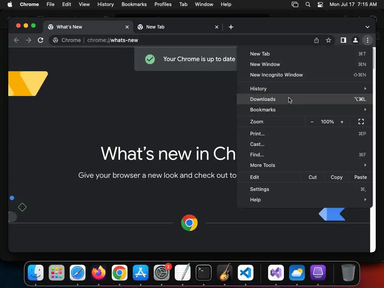Click Paste in the Edit row
This screenshot has width=384, height=288.
click(x=360, y=177)
